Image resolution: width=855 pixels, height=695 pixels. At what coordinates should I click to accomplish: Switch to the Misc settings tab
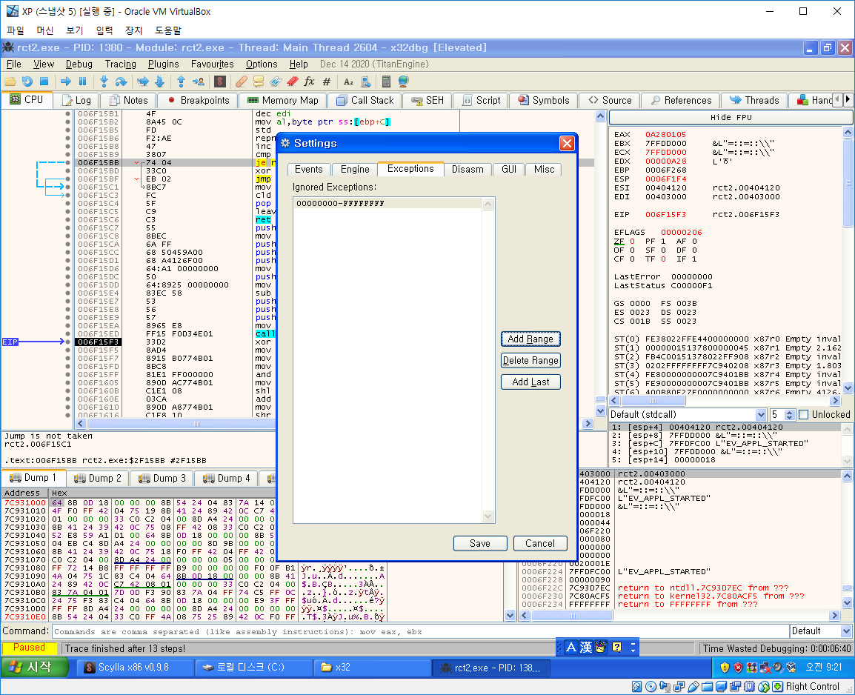click(x=544, y=170)
